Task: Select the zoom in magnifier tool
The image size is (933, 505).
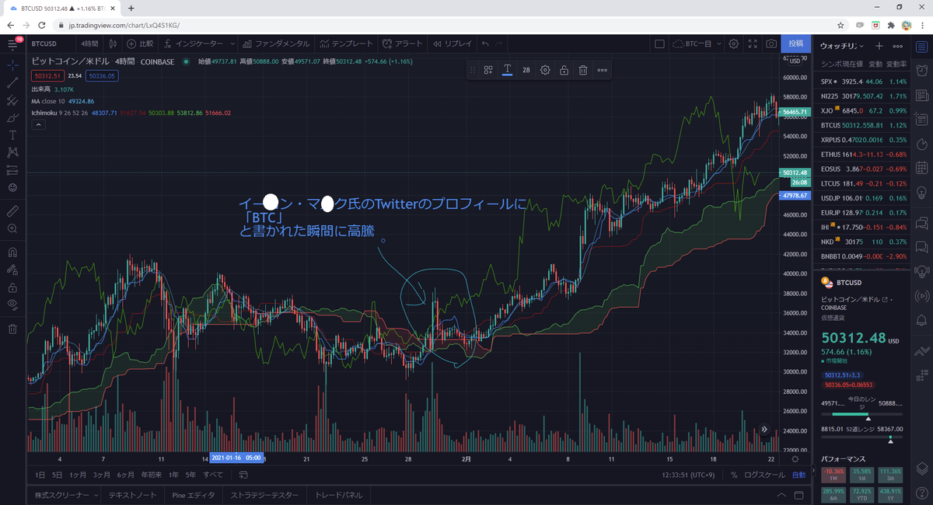Action: pyautogui.click(x=12, y=228)
